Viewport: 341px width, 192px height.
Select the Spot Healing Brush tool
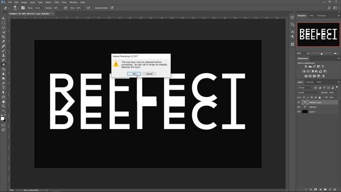[3, 46]
